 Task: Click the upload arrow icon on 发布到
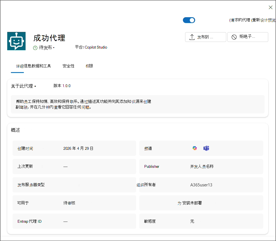[192, 37]
